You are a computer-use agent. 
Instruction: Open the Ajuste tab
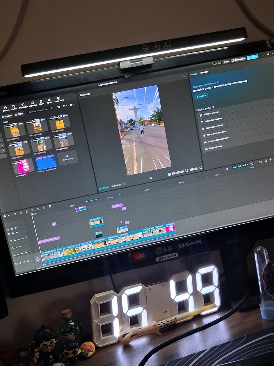coord(49,101)
